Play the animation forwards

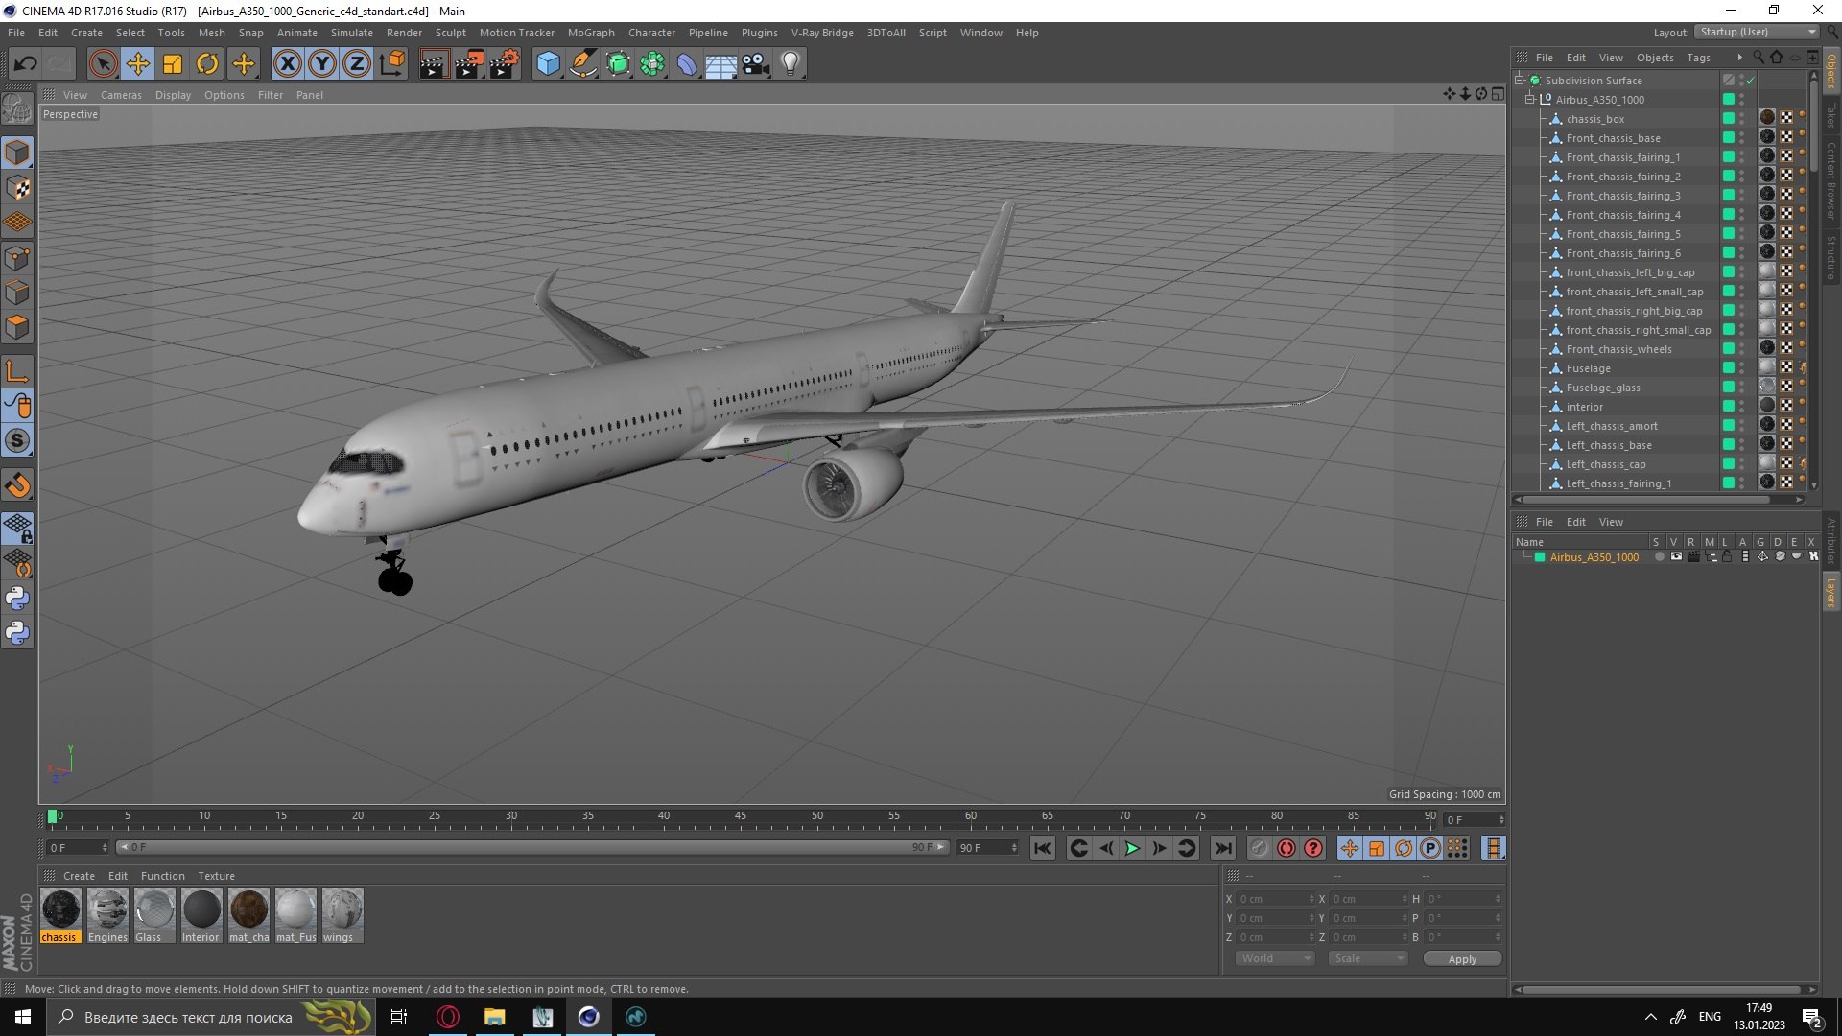pyautogui.click(x=1132, y=848)
